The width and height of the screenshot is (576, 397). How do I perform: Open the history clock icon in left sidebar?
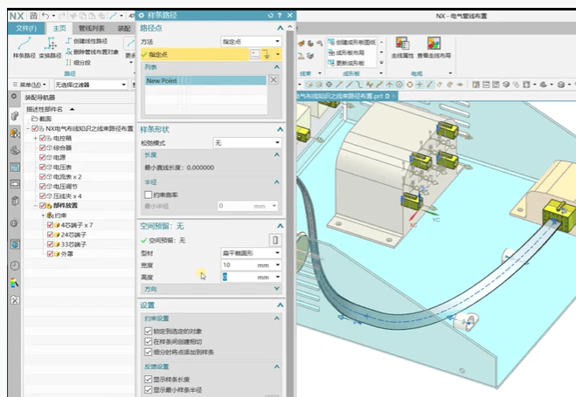(x=14, y=264)
